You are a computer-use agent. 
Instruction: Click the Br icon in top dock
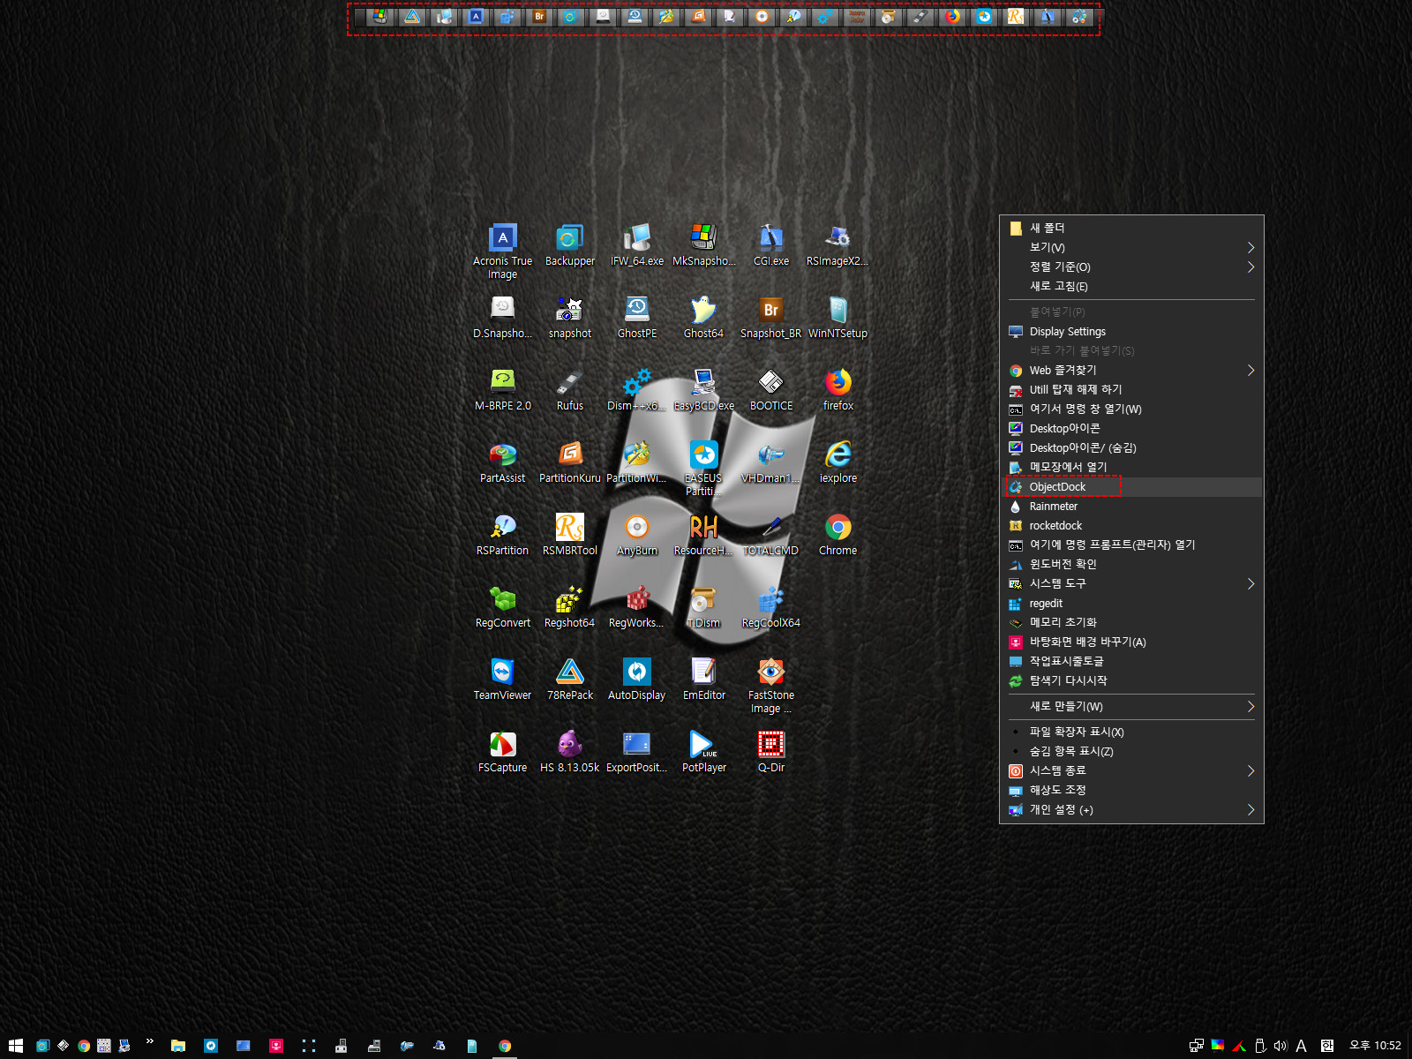tap(539, 16)
